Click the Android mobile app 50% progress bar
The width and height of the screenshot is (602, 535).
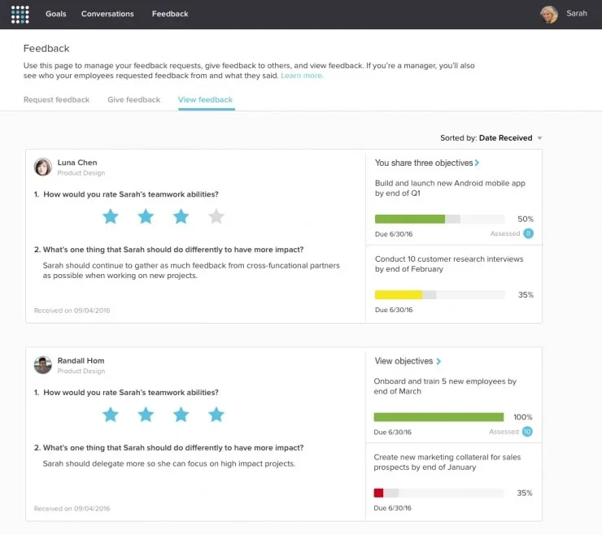[x=439, y=219]
